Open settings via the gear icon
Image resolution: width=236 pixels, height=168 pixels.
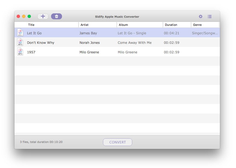[x=200, y=17]
